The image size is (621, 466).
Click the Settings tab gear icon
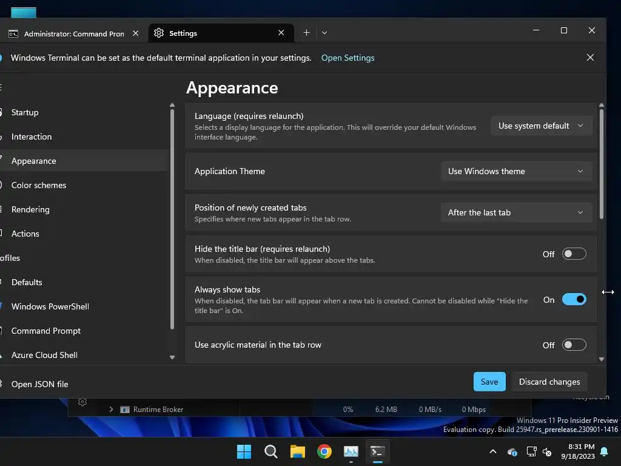159,33
